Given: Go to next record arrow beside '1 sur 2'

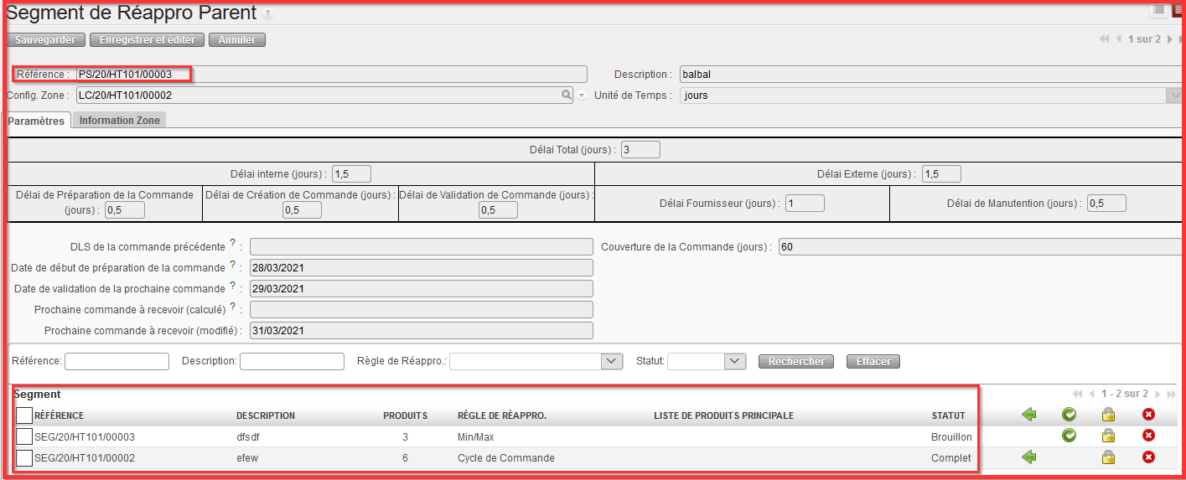Looking at the screenshot, I should tap(1170, 39).
